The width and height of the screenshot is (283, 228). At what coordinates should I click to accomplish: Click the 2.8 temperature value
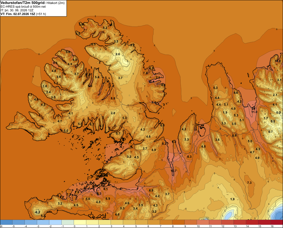point(113,113)
